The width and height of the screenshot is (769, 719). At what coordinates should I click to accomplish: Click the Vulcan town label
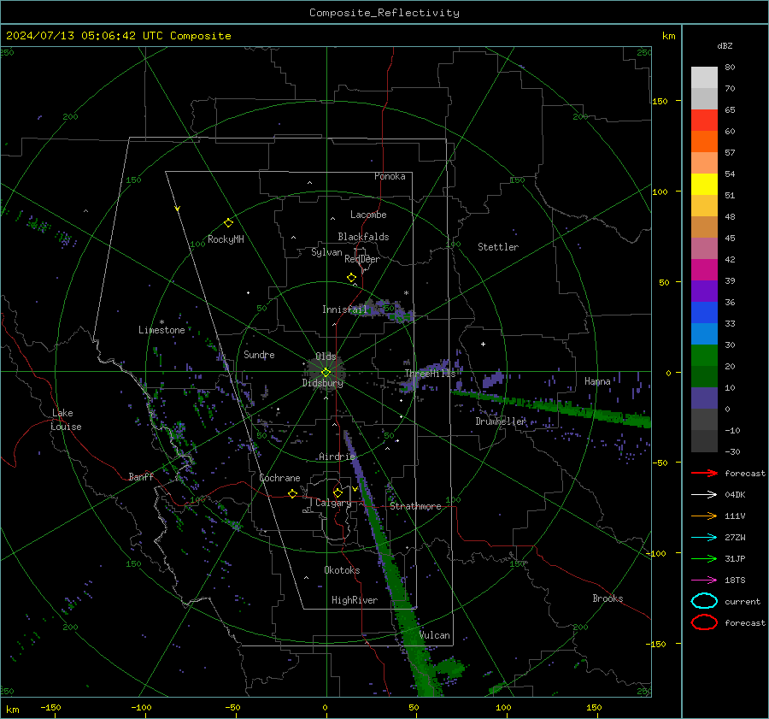point(435,635)
